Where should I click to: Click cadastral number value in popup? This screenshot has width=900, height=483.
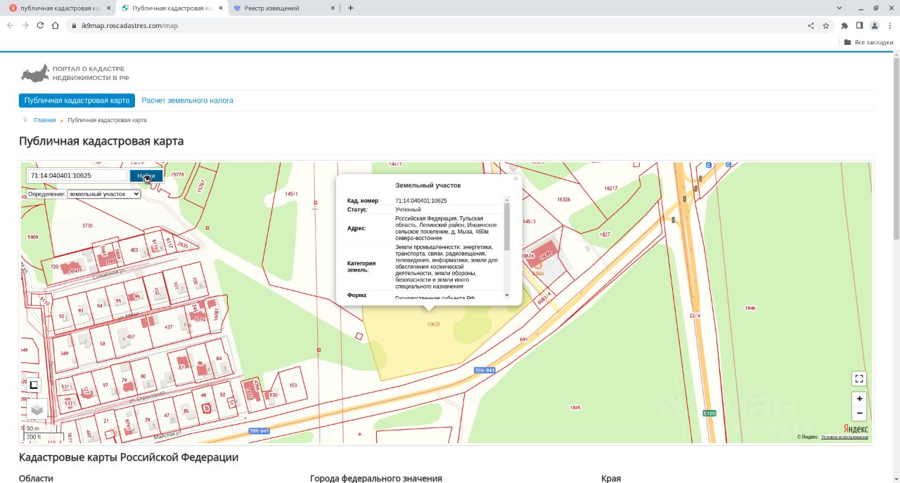pos(421,201)
